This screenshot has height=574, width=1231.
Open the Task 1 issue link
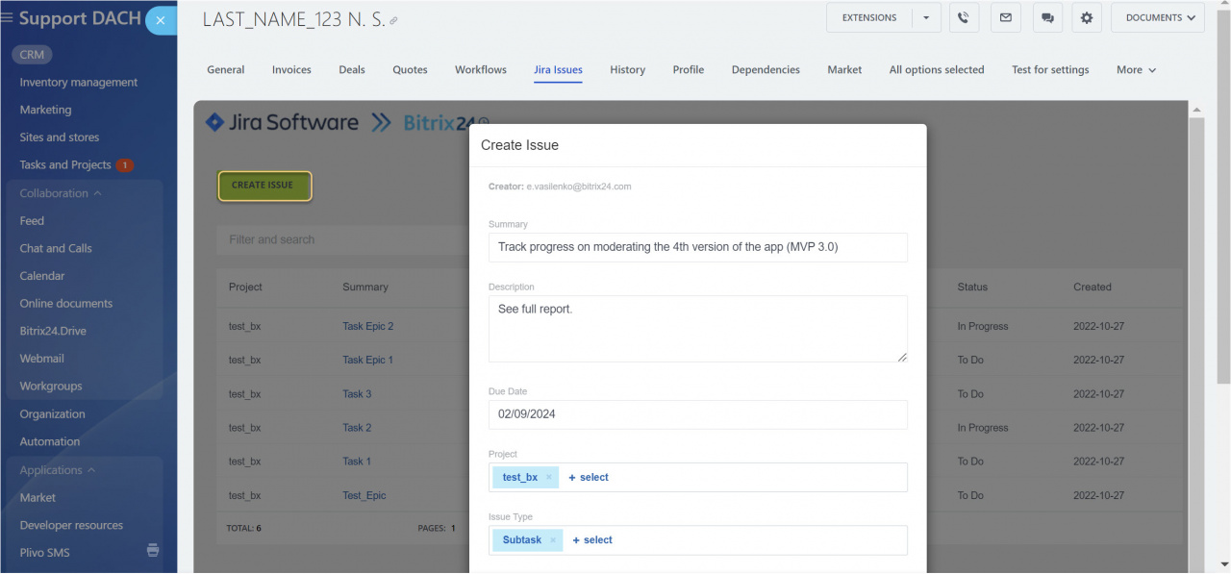[357, 462]
